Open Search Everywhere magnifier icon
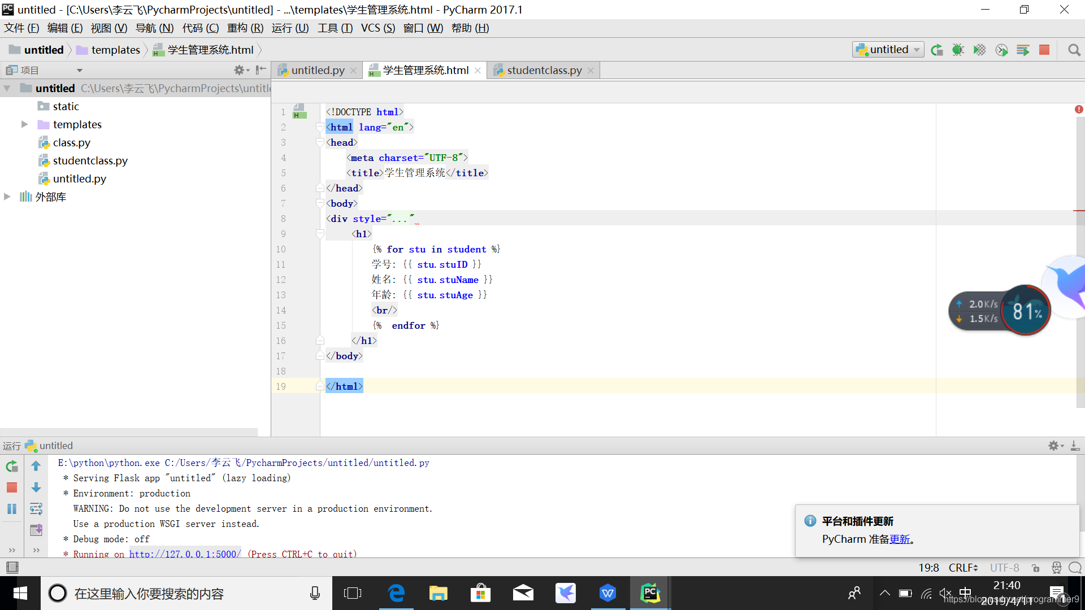The width and height of the screenshot is (1085, 610). coord(1074,50)
